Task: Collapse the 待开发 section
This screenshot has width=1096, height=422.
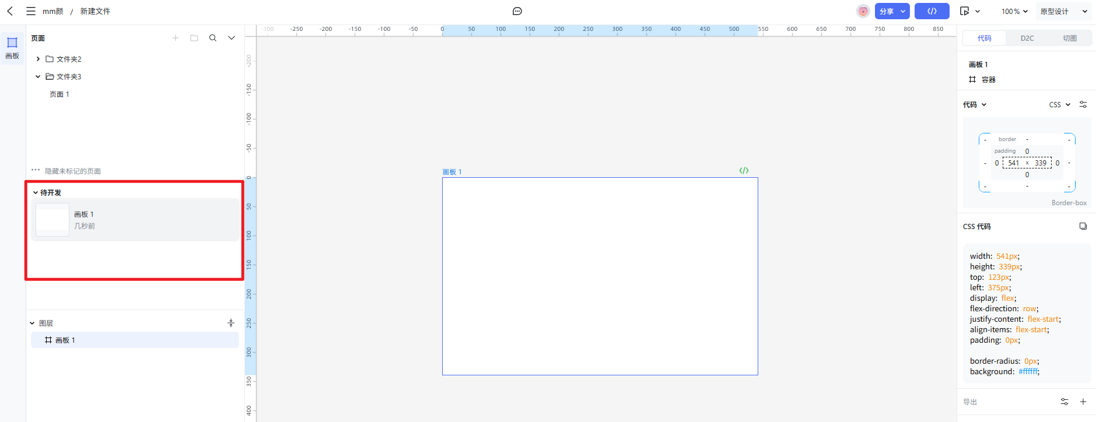Action: 36,192
